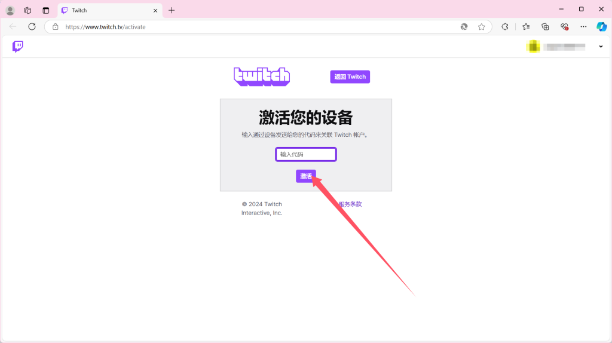Maximize the browser window
This screenshot has height=343, width=612.
pos(581,9)
